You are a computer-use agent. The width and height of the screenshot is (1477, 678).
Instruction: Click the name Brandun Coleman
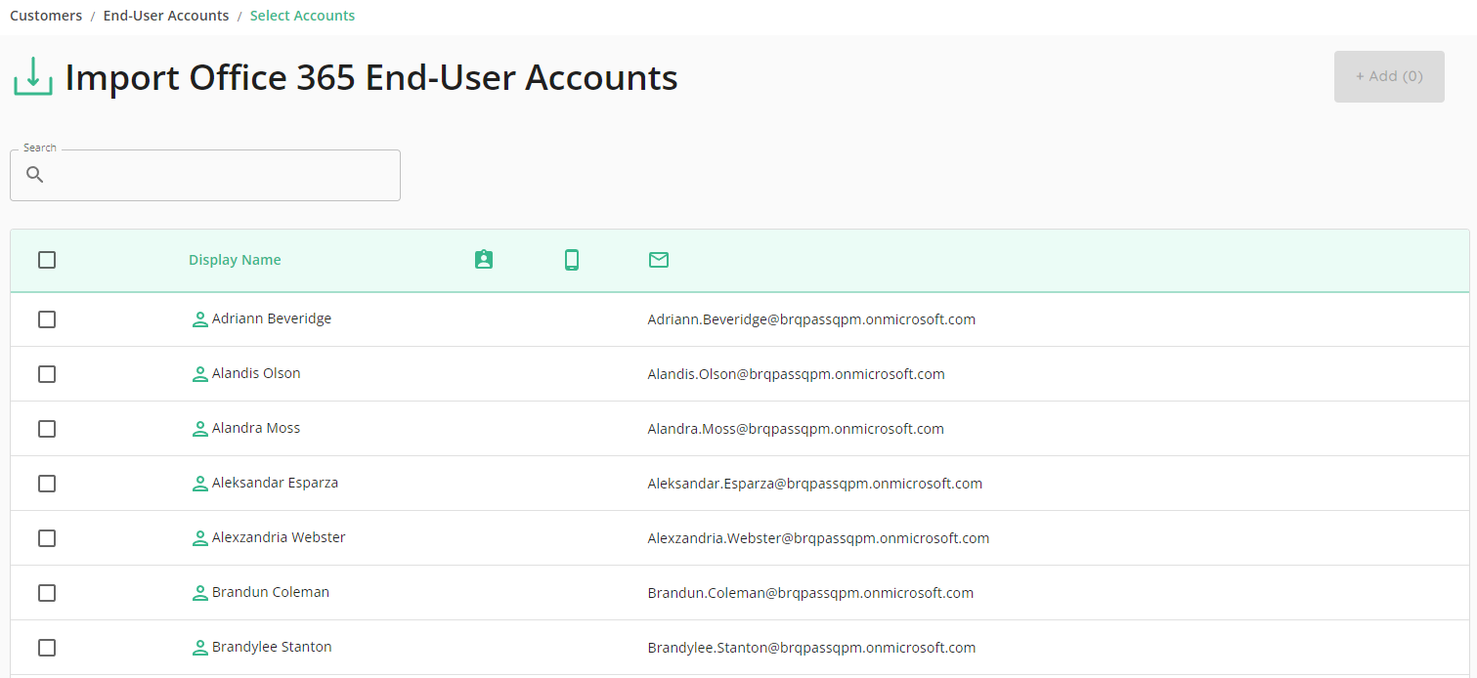[271, 592]
